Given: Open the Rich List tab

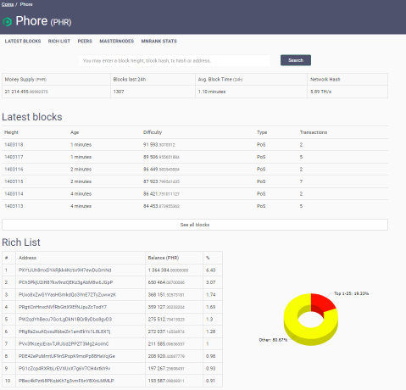Looking at the screenshot, I should [59, 42].
